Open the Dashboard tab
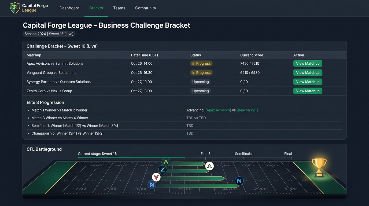The height and width of the screenshot is (206, 369). [x=69, y=8]
